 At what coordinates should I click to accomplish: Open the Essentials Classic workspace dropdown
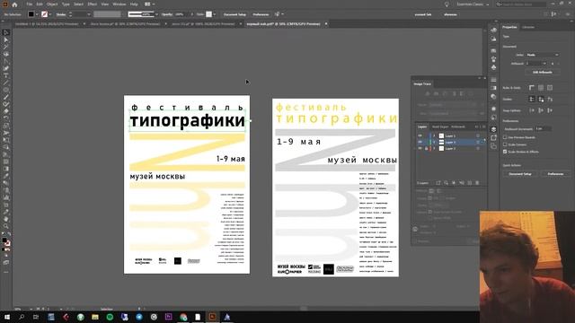click(473, 4)
